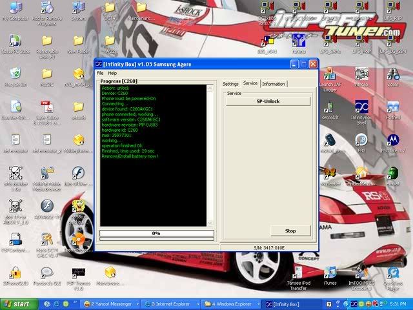
Task: Open the MuSIC folder on desktop
Action: click(47, 77)
